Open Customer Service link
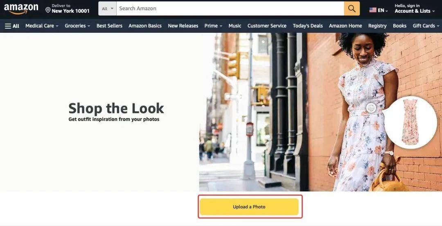The height and width of the screenshot is (226, 442). [267, 26]
